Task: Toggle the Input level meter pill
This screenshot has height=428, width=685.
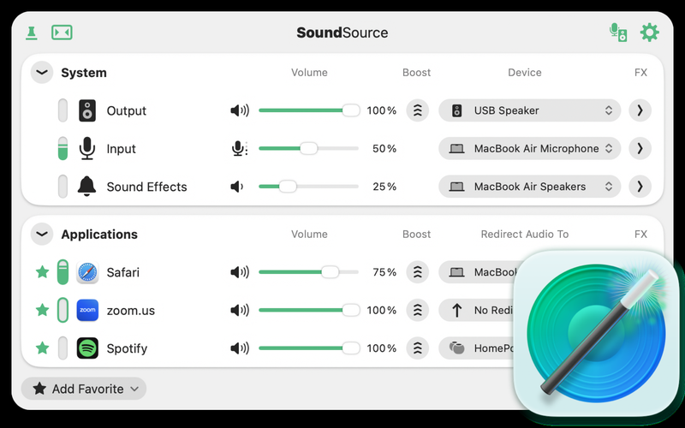Action: 63,148
